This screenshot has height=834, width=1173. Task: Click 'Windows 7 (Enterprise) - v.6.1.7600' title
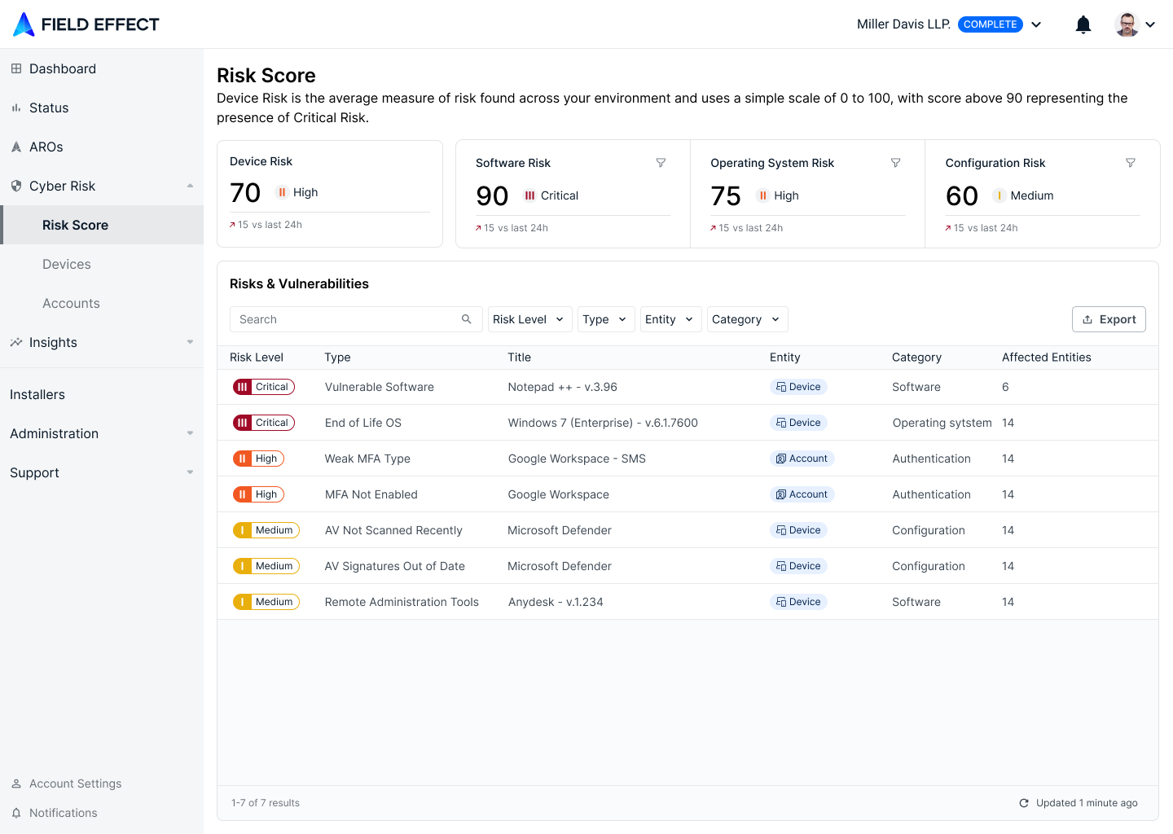(x=603, y=423)
